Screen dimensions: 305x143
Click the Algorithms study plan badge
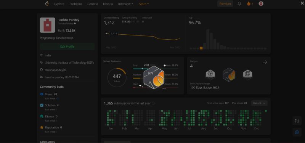point(210,75)
